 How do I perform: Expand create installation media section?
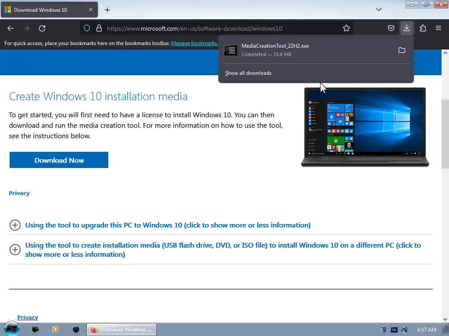223,250
